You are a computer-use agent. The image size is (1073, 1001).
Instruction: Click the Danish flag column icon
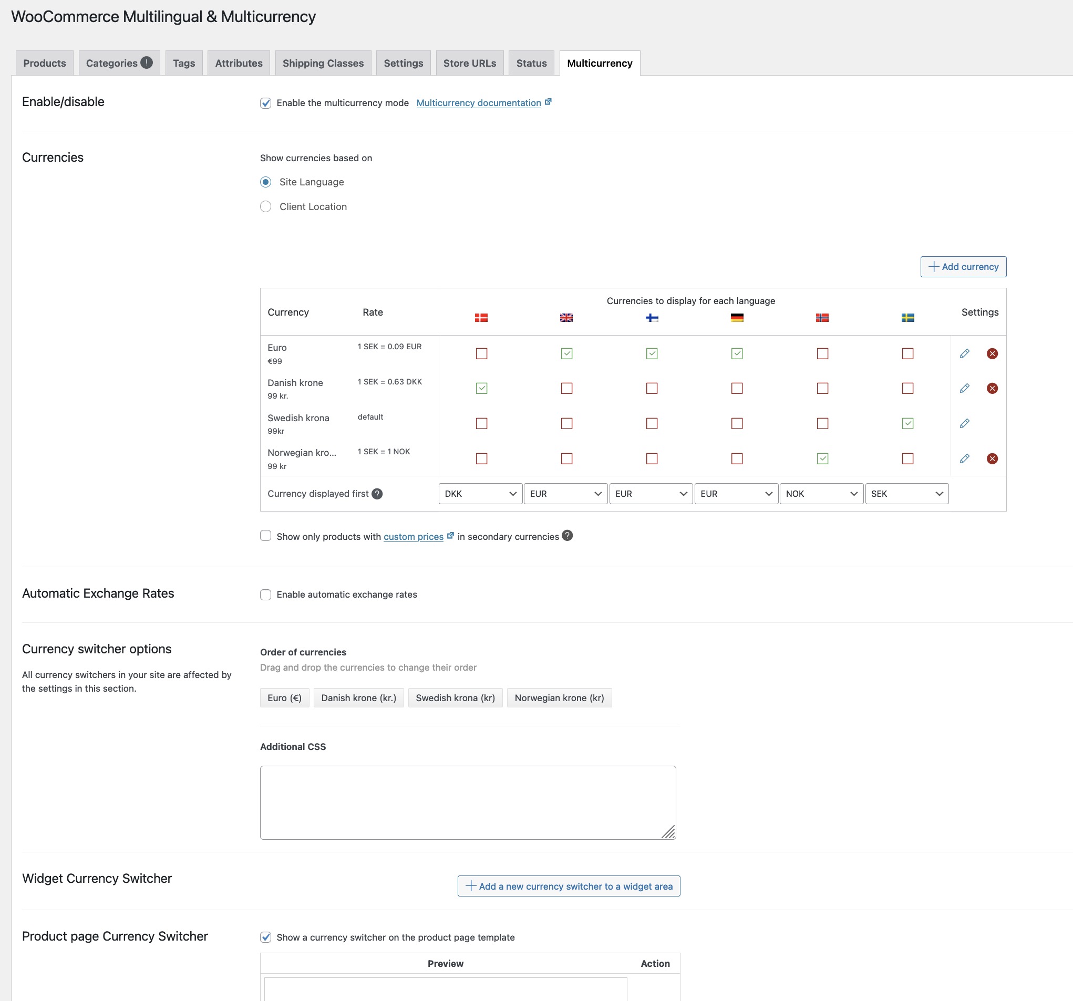coord(481,318)
